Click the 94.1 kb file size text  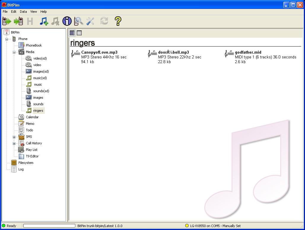[x=88, y=62]
